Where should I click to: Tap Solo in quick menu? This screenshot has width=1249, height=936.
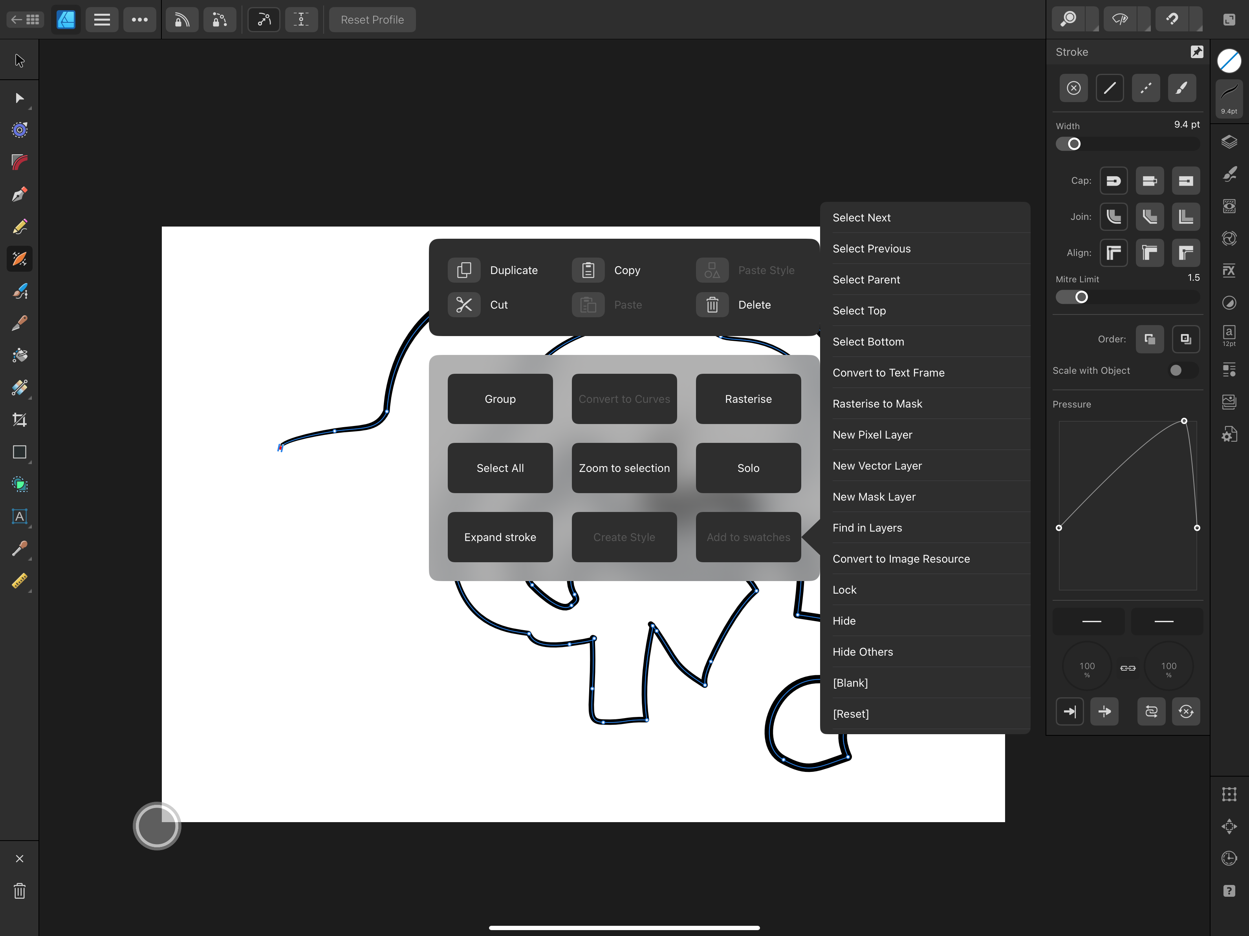[x=747, y=468]
